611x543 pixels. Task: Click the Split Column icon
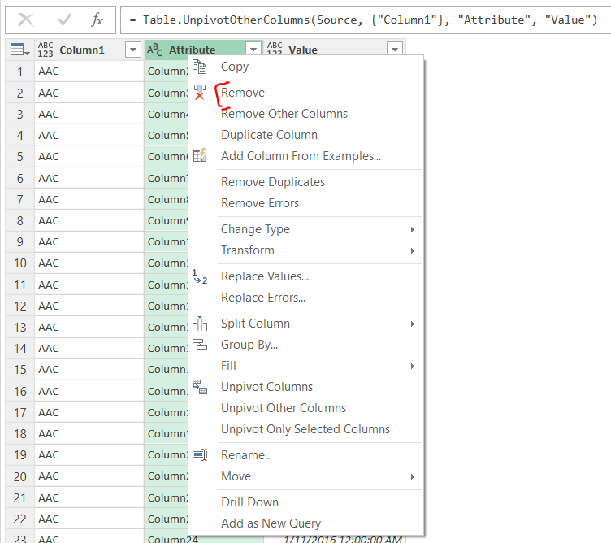[x=200, y=324]
